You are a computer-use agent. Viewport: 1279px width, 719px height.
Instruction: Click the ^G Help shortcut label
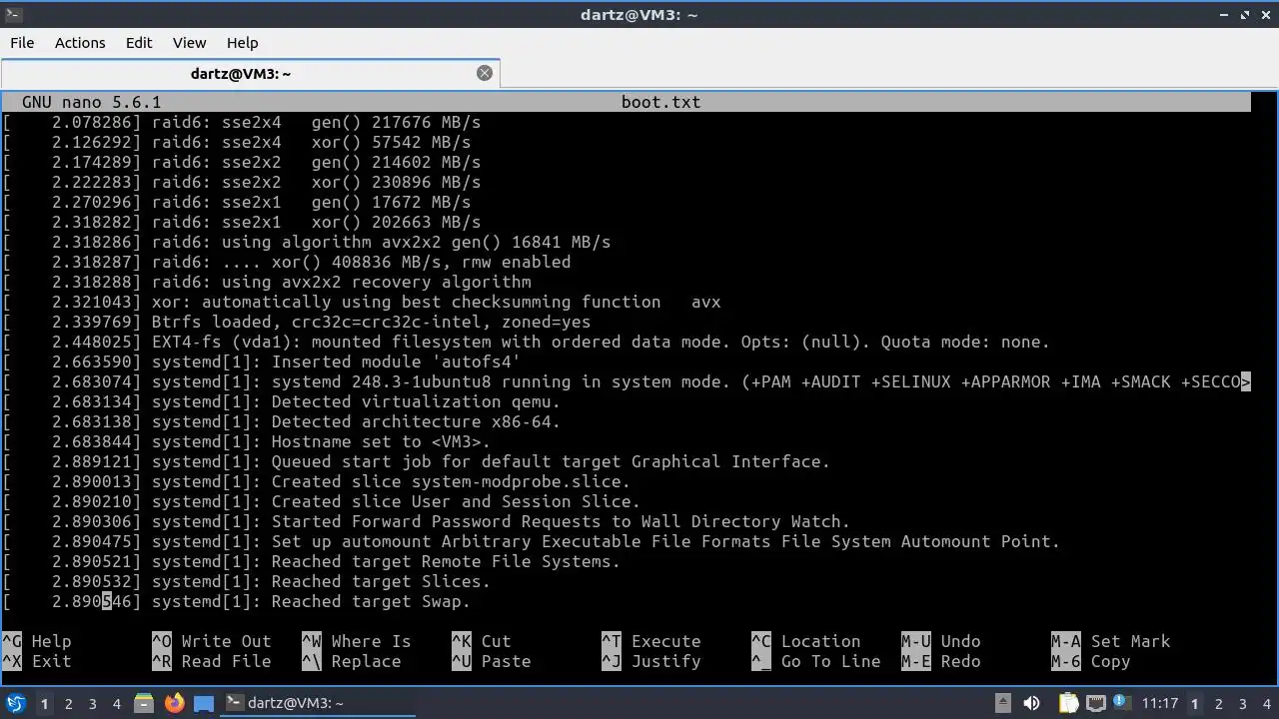coord(37,641)
